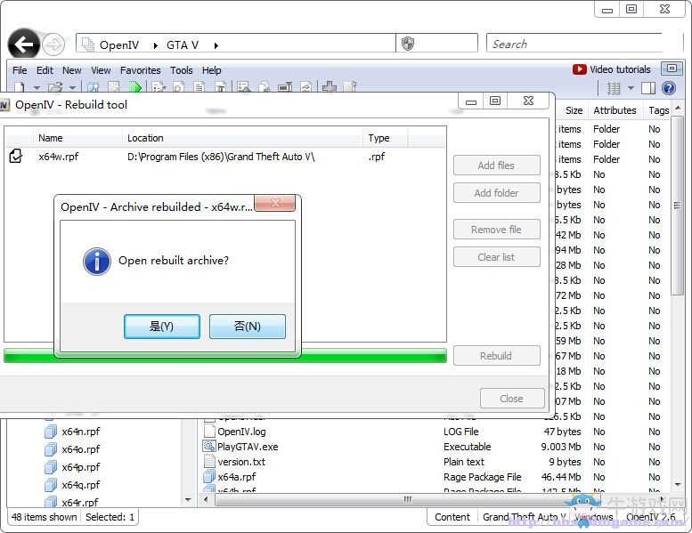Click the archive icon beside x64n.rpf
This screenshot has height=533, width=692.
[51, 432]
